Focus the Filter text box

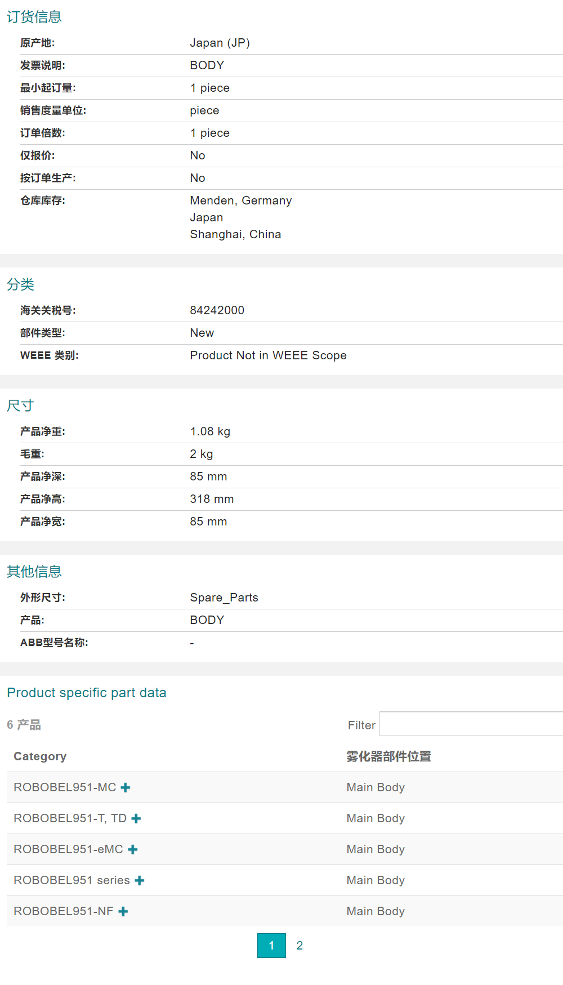[x=471, y=724]
